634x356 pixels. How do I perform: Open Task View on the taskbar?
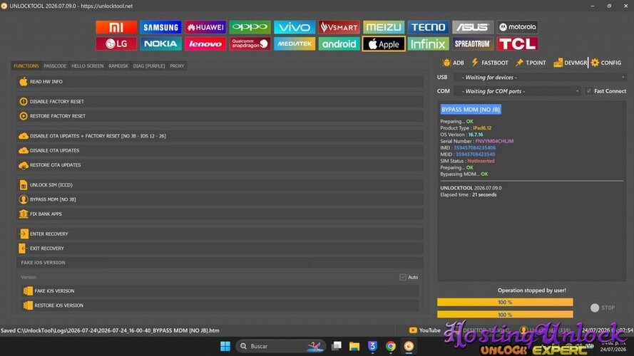pyautogui.click(x=336, y=346)
